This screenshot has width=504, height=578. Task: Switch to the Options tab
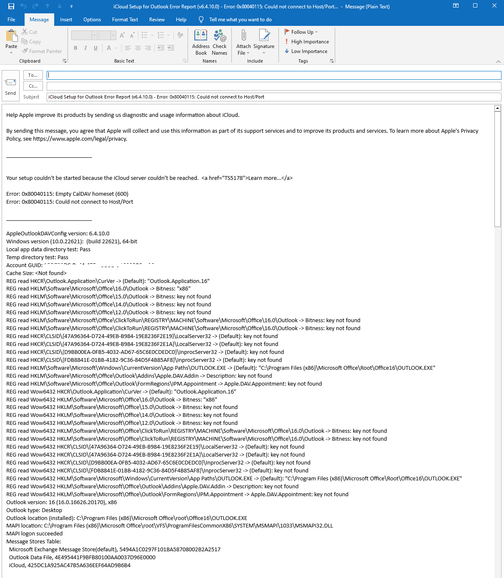click(x=92, y=20)
